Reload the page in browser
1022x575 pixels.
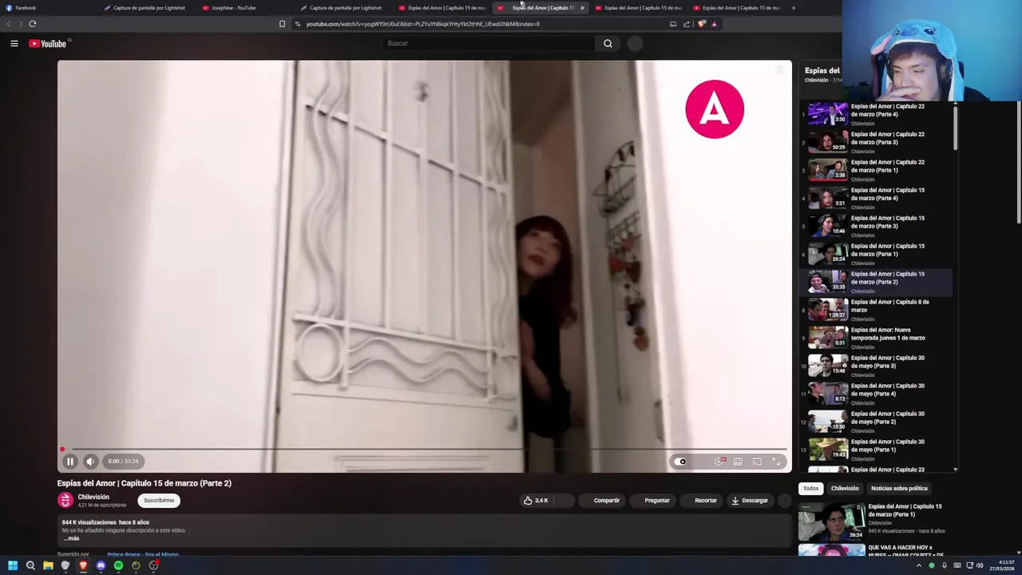click(x=33, y=24)
